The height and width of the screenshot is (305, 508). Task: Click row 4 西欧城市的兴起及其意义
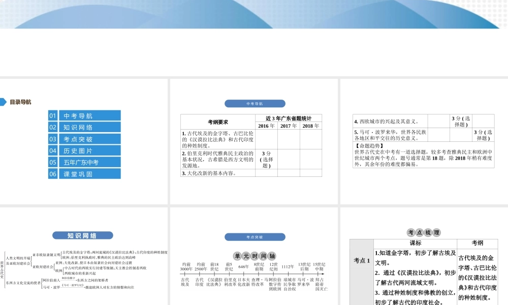(x=424, y=121)
